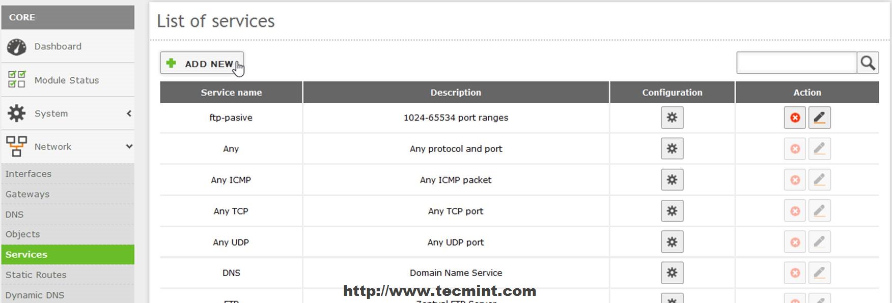Screen dimensions: 892x303
Task: Click the search magnifier icon
Action: tap(868, 63)
